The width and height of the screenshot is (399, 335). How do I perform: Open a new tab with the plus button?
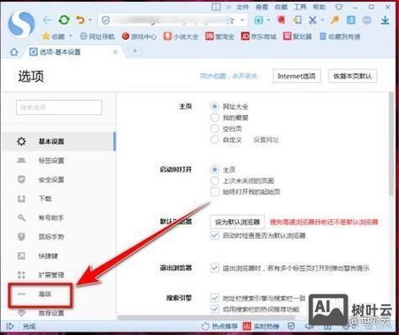(x=134, y=51)
